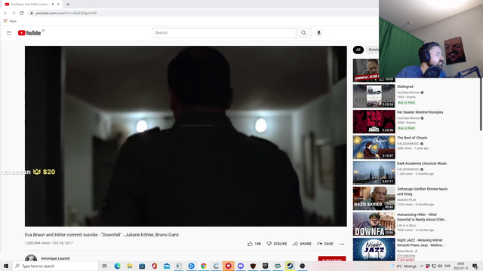Select the All filter chip

[358, 50]
